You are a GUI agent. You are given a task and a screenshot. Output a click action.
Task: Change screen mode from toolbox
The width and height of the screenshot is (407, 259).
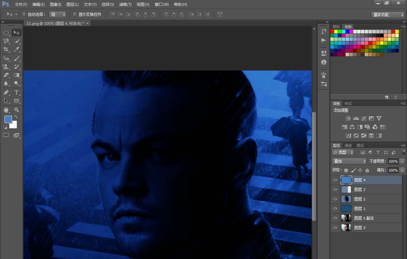(x=16, y=135)
